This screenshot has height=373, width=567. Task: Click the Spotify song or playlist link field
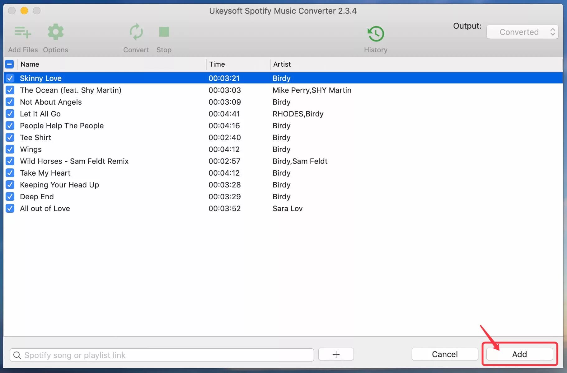pos(162,355)
